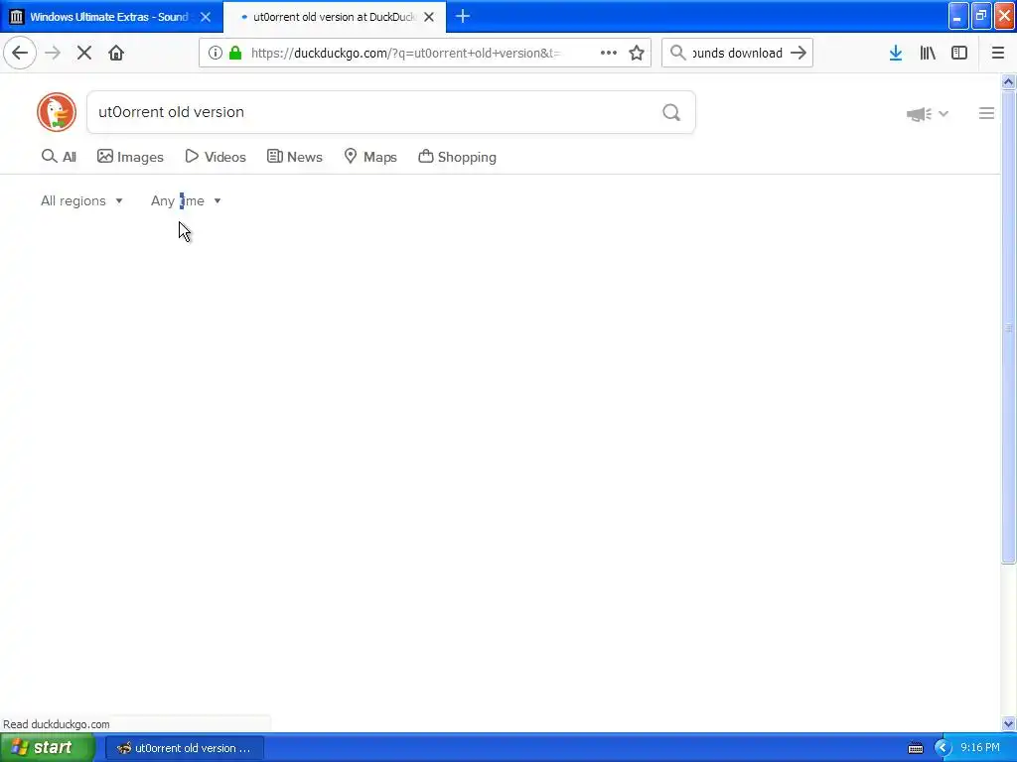The image size is (1017, 762).
Task: Stop loading the page with the X button
Action: tap(84, 54)
